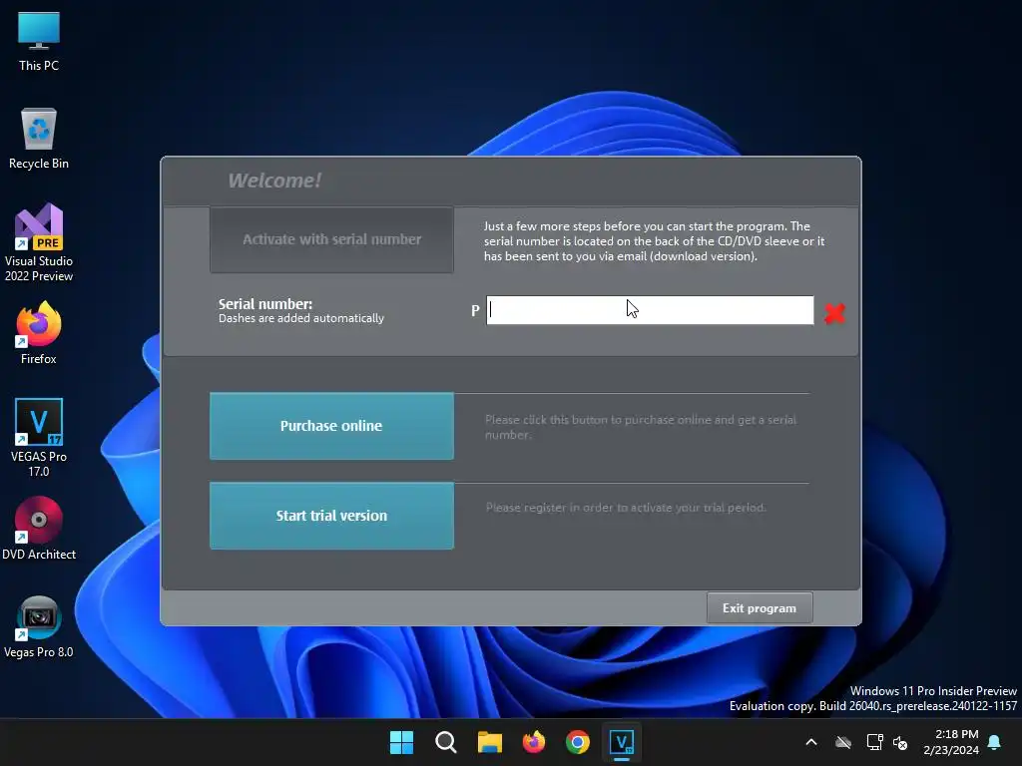Viewport: 1022px width, 766px height.
Task: Click the "Please click this button to purchase" text
Action: (x=641, y=427)
